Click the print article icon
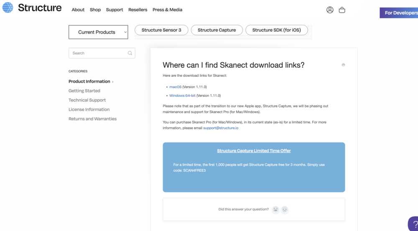Image resolution: width=418 pixels, height=231 pixels. point(343,65)
